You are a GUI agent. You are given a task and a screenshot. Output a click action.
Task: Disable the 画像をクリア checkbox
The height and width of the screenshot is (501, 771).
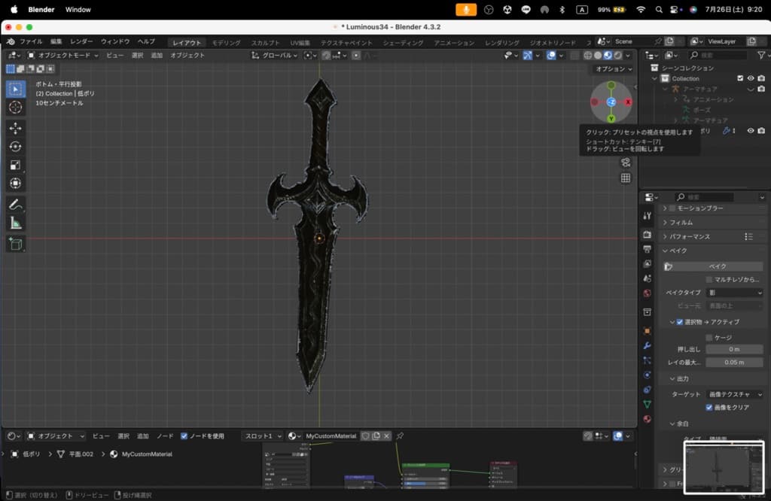[x=709, y=407]
